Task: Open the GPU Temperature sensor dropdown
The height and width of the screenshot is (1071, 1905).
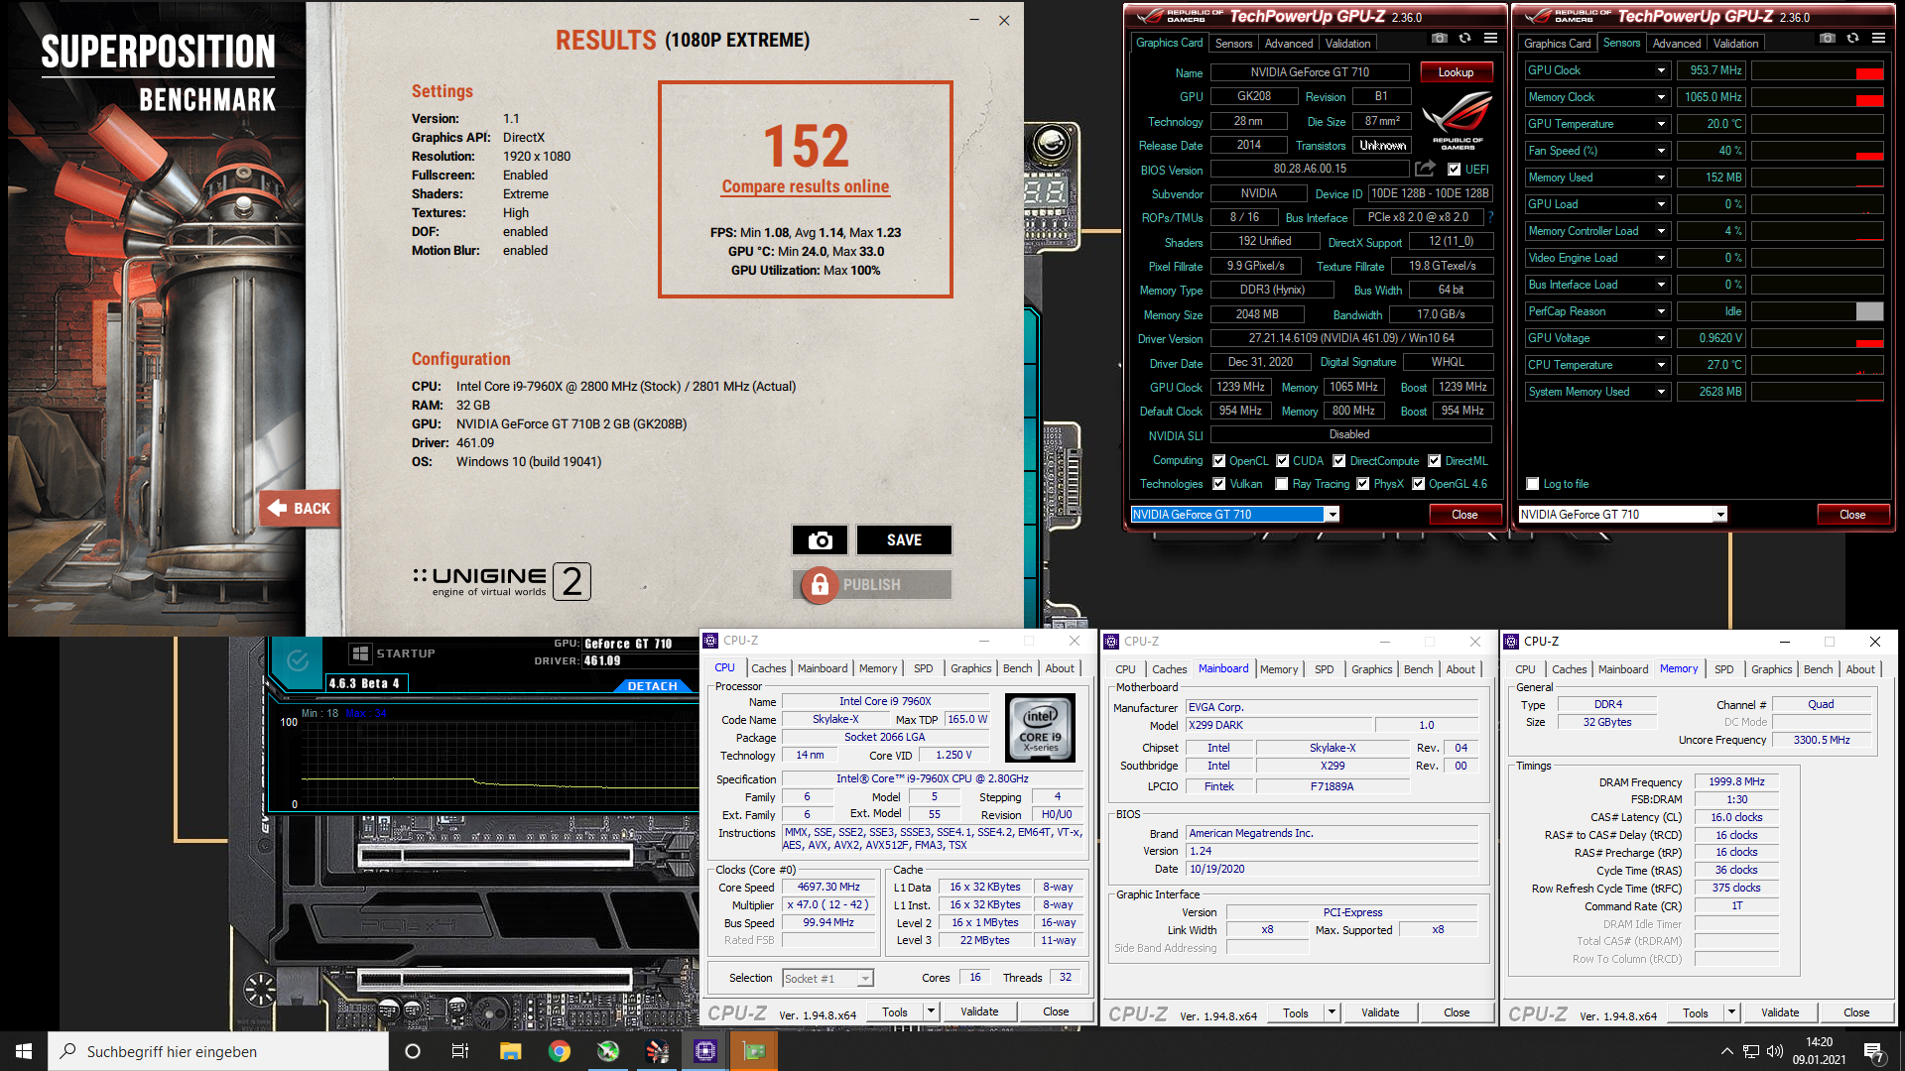Action: click(x=1661, y=124)
